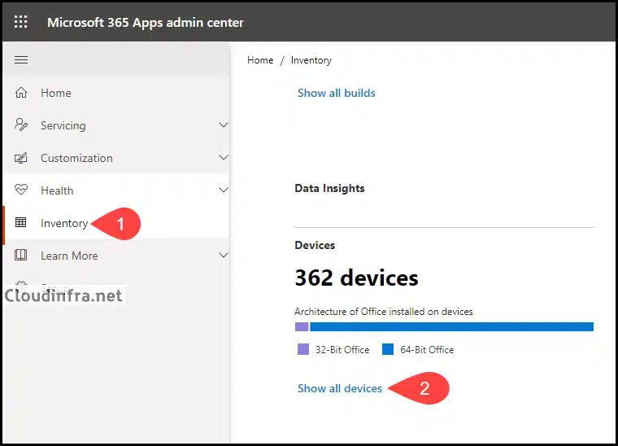Click the Home house icon
The image size is (618, 446).
(21, 93)
